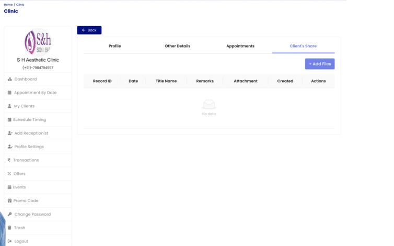View Transactions in sidebar
394x246 pixels.
tap(38, 160)
